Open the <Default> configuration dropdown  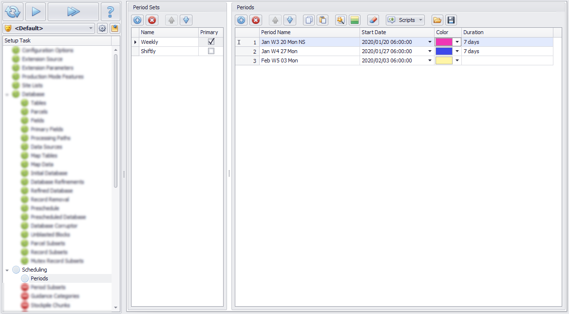49,28
